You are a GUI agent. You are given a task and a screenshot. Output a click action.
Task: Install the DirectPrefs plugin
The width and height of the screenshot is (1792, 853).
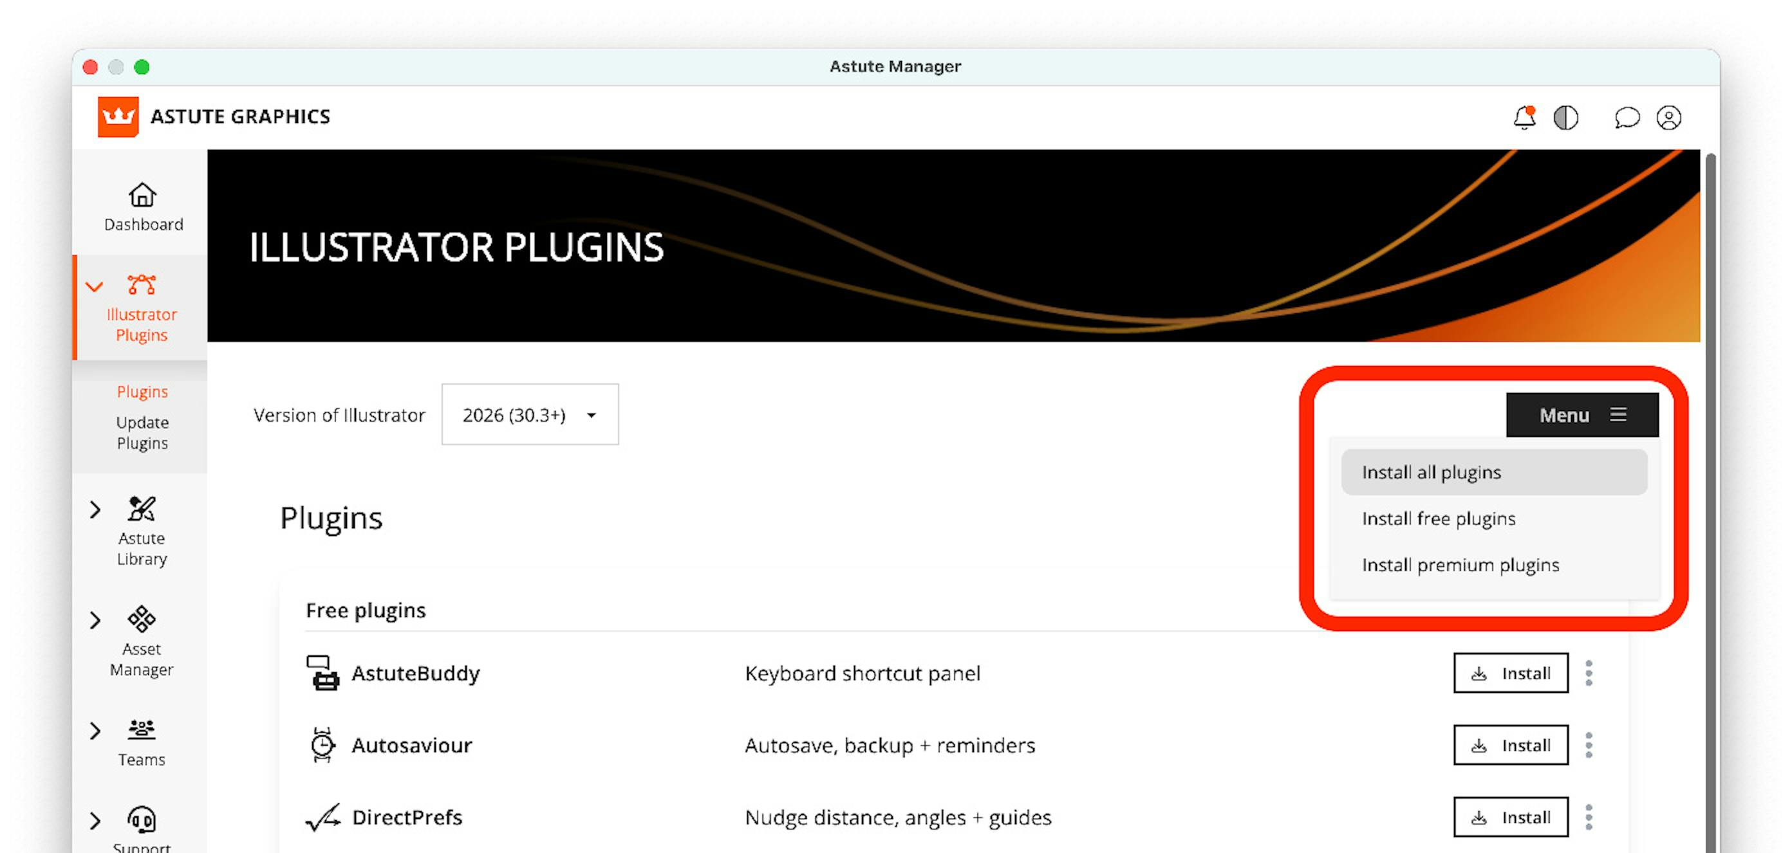click(x=1510, y=817)
